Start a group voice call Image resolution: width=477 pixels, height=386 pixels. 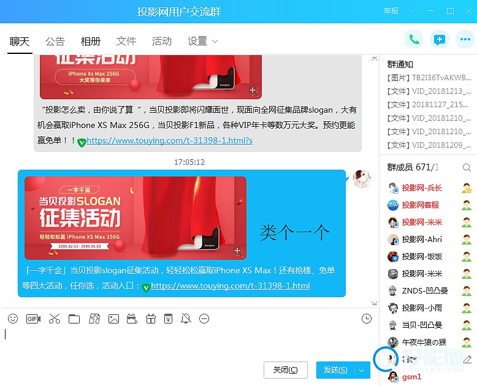click(414, 39)
